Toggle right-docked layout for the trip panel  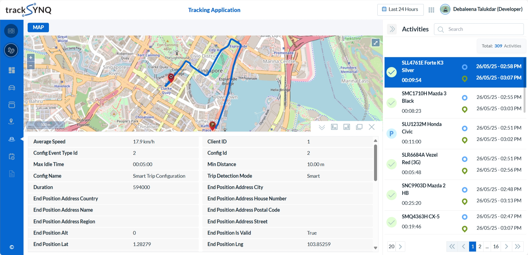346,127
